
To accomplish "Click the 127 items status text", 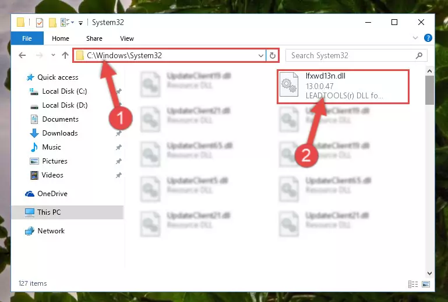I will tap(33, 283).
